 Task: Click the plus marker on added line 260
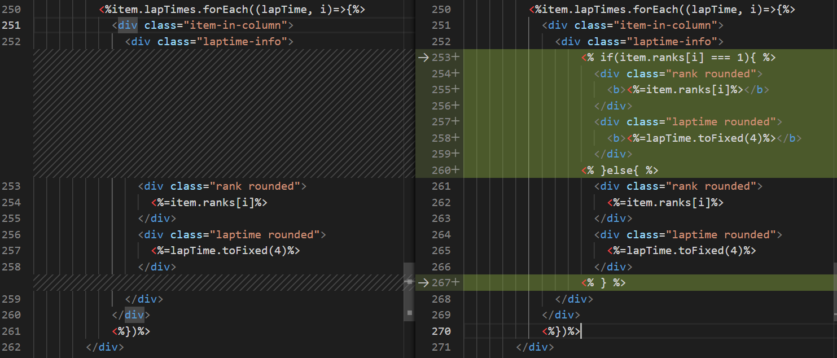point(455,169)
